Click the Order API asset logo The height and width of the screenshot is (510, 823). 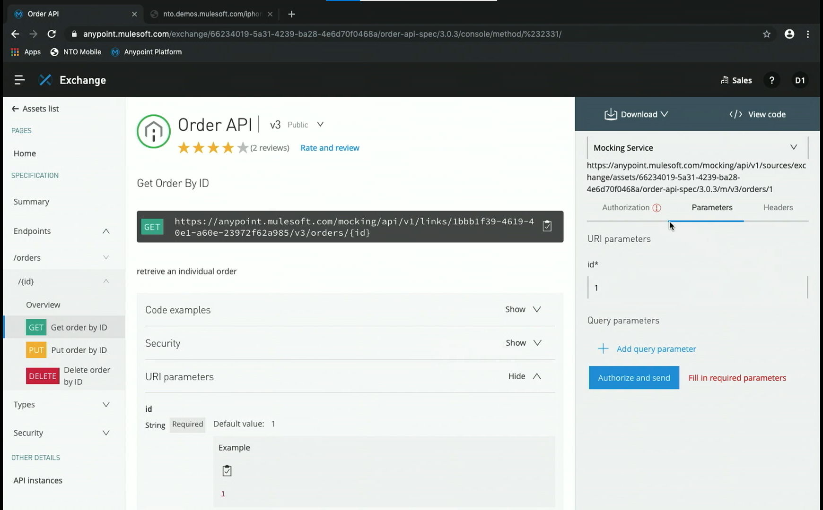click(x=154, y=131)
